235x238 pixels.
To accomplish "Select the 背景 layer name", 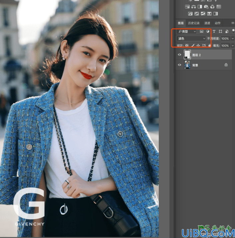I will pos(195,65).
